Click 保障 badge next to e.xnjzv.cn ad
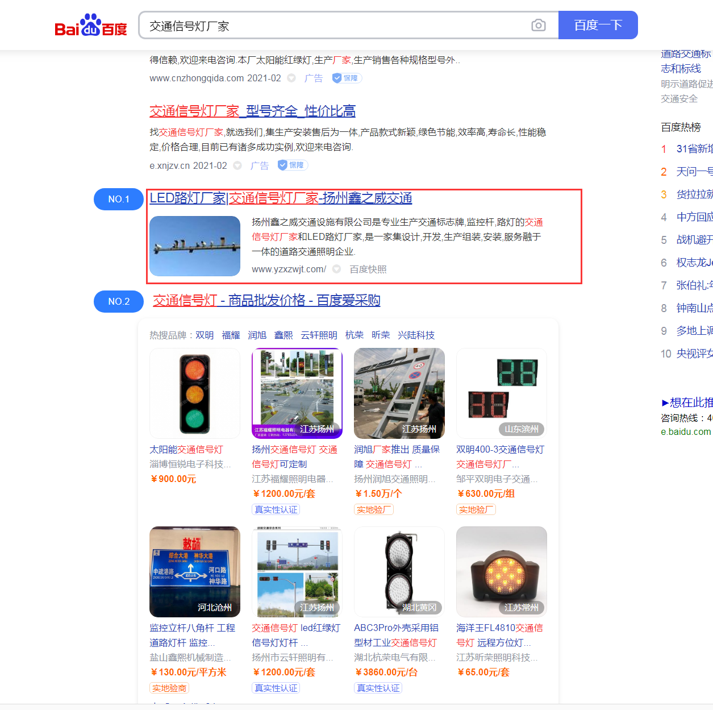 click(x=293, y=165)
